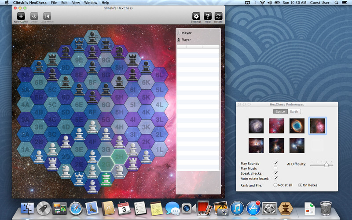
Task: Select the highlighted white king piece
Action: 106,179
